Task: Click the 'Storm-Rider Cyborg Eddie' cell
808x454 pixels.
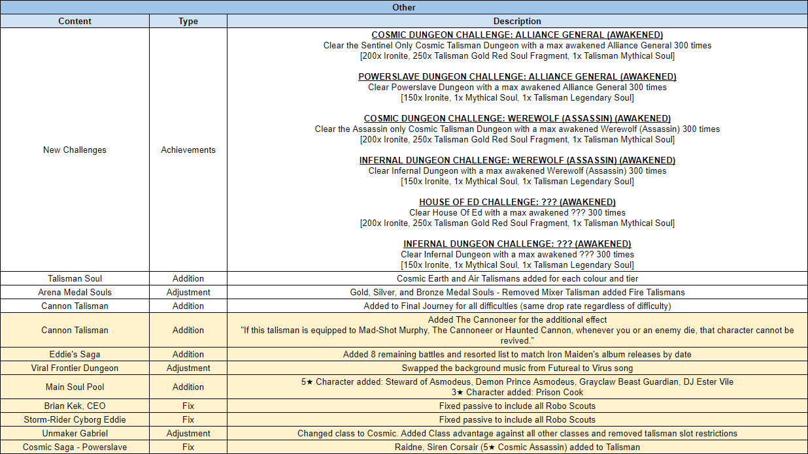Action: pyautogui.click(x=75, y=419)
